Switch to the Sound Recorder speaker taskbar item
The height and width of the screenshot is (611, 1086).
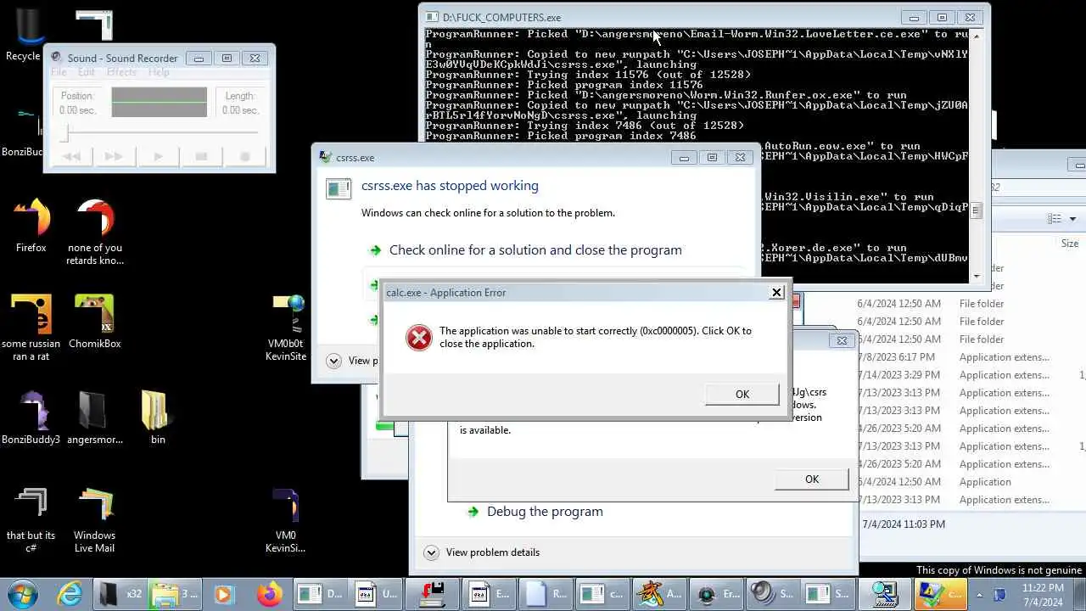point(772,593)
